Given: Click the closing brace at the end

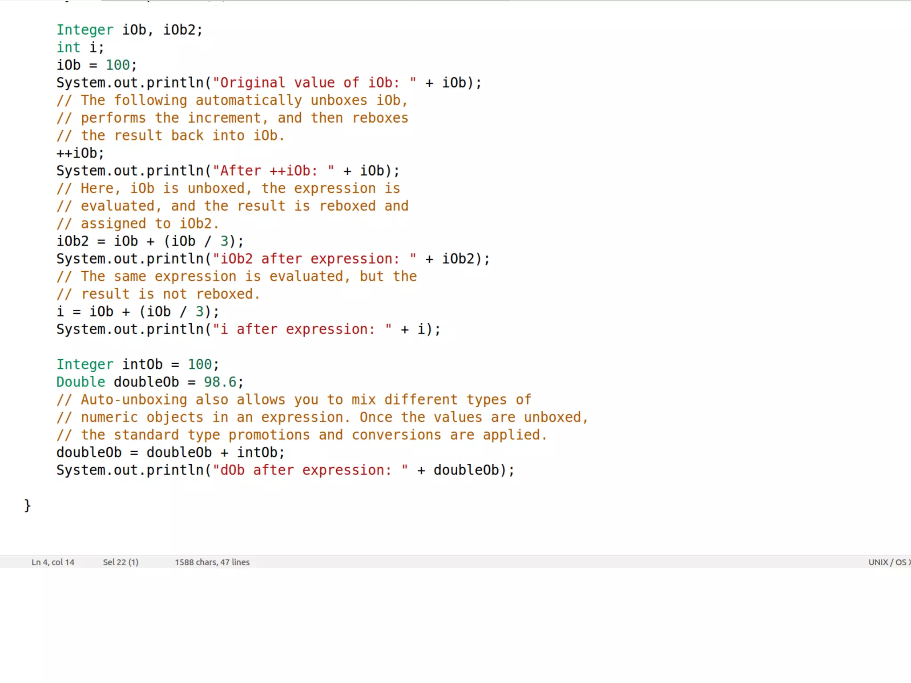Looking at the screenshot, I should click(28, 505).
